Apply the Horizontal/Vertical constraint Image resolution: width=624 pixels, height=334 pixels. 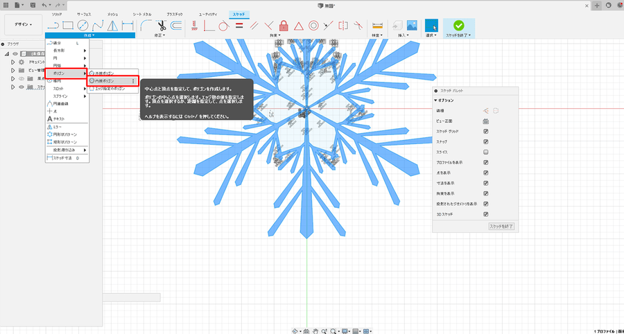195,26
